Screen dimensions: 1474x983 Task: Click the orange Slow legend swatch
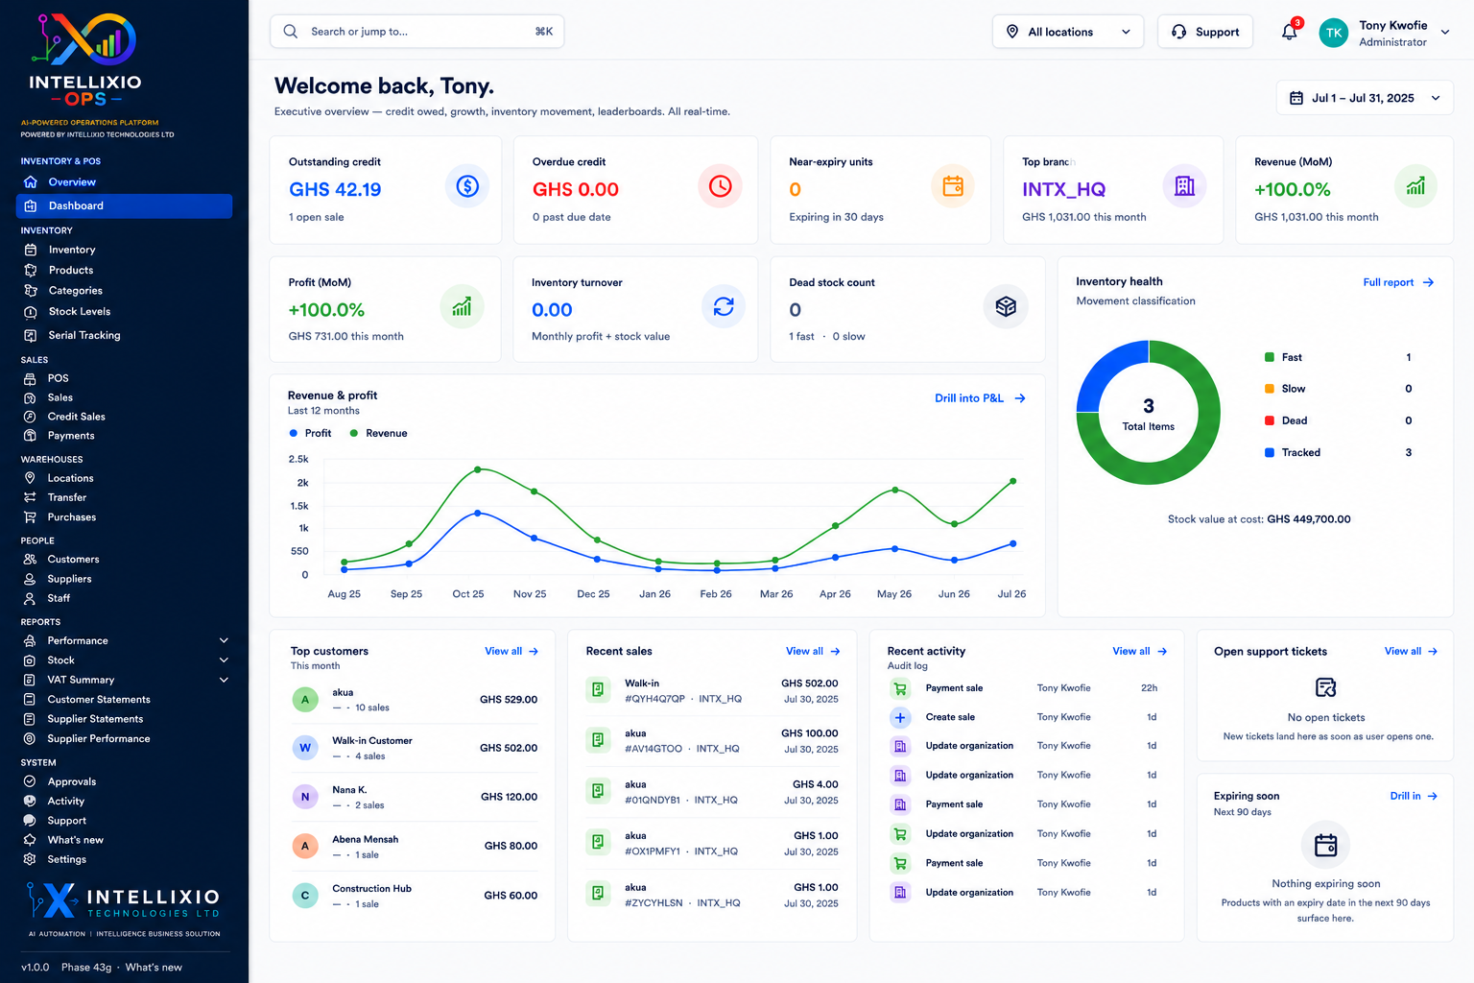(1270, 389)
